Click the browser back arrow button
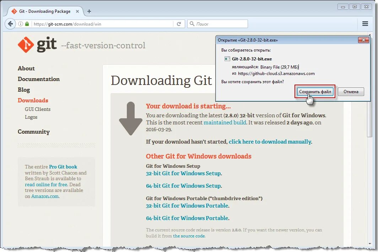 [10, 24]
